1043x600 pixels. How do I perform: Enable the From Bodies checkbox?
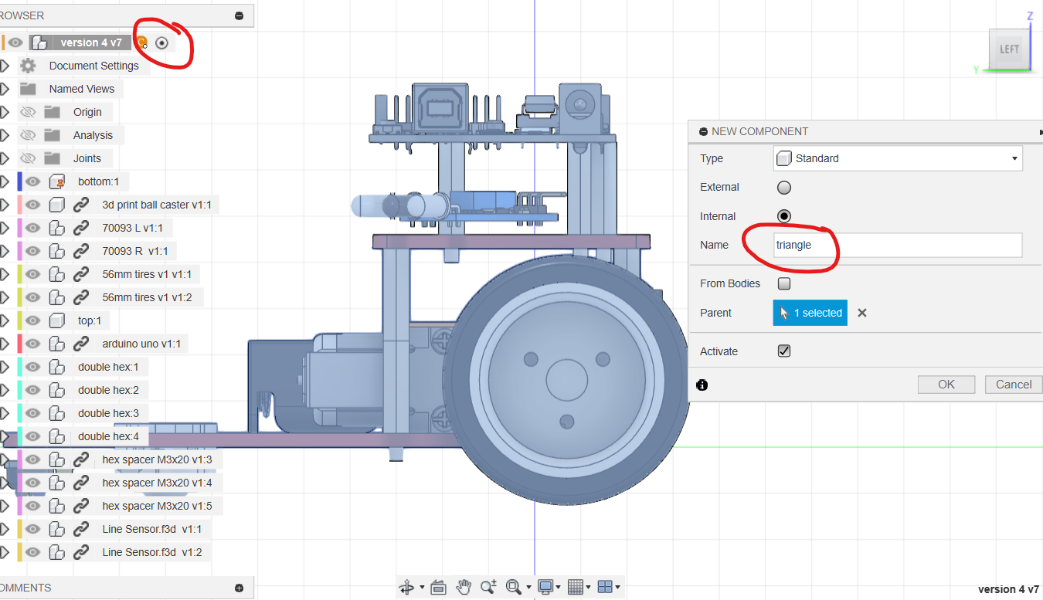(x=784, y=283)
